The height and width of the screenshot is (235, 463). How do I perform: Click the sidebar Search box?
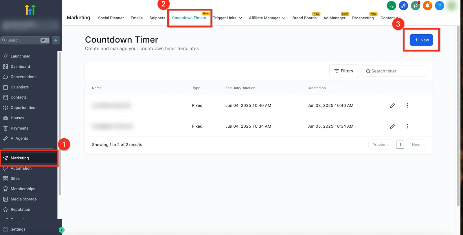coord(25,40)
